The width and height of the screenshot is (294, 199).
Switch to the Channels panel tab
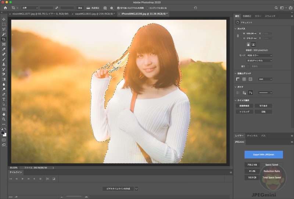click(252, 135)
